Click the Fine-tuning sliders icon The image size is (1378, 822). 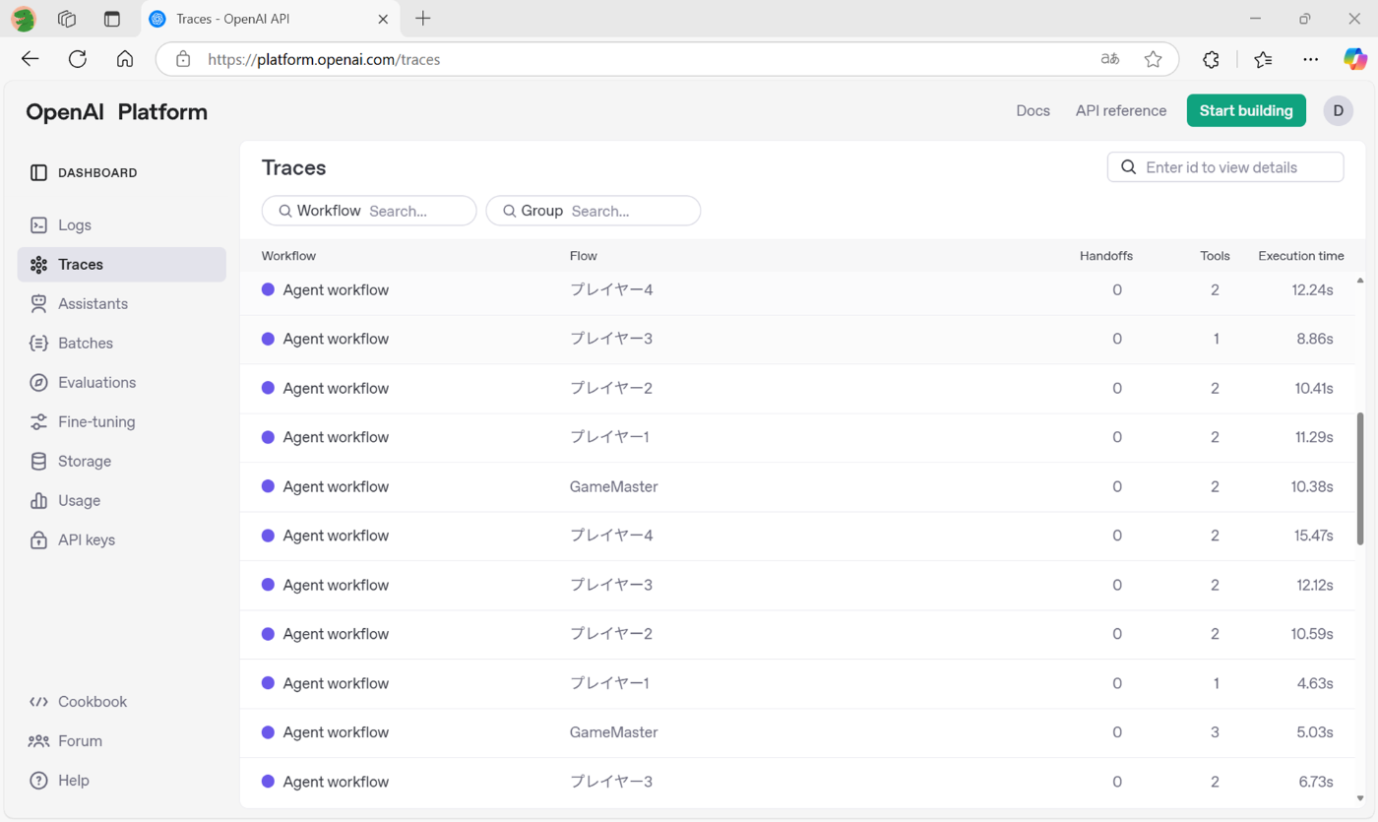[x=38, y=422]
